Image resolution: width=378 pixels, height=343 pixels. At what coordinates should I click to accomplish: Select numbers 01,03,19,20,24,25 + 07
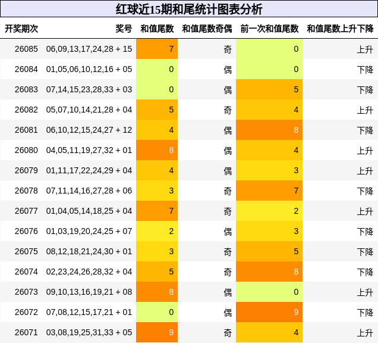click(89, 232)
